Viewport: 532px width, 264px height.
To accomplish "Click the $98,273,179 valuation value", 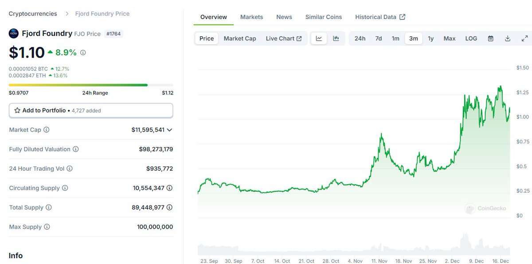I will pos(156,149).
